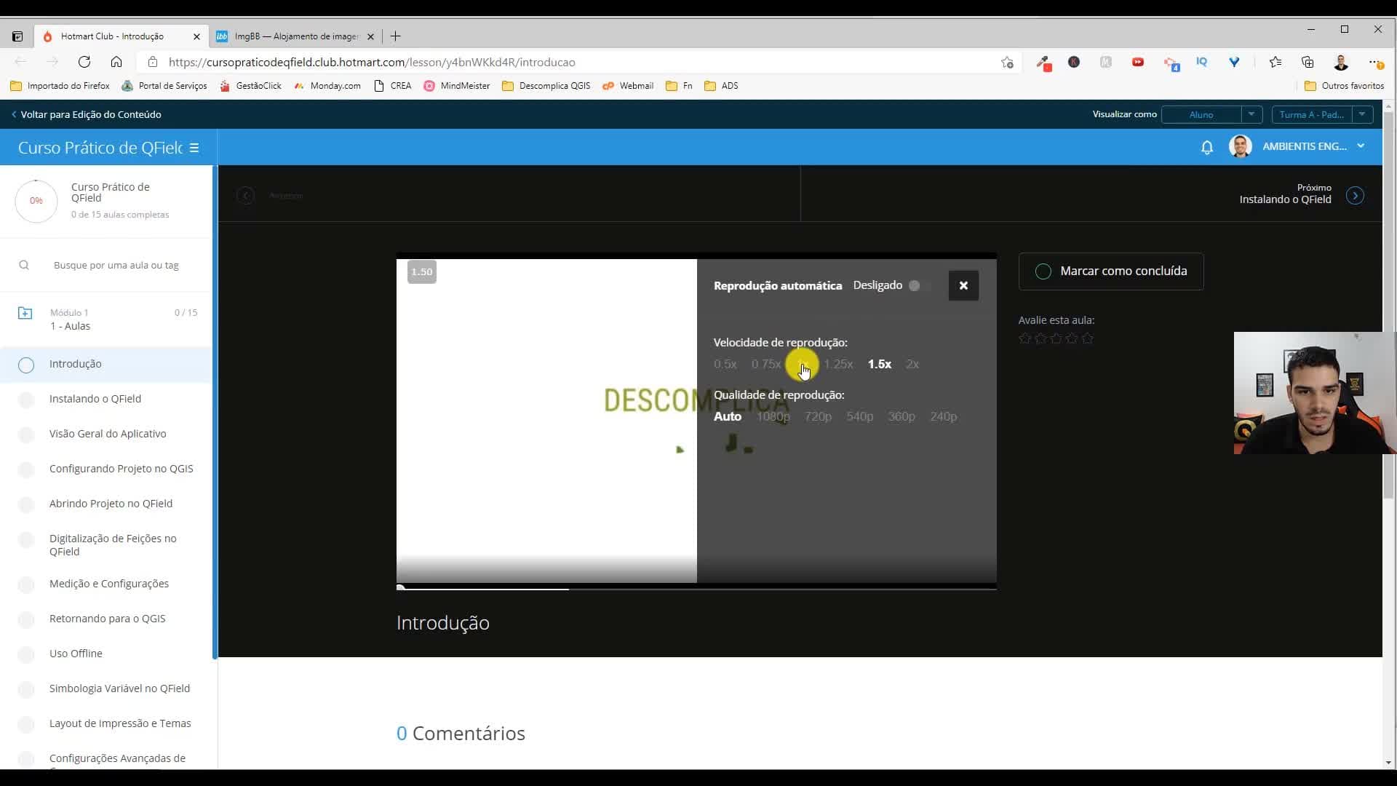The height and width of the screenshot is (786, 1397).
Task: Open Abrindo Projeto no QField lesson
Action: click(111, 504)
